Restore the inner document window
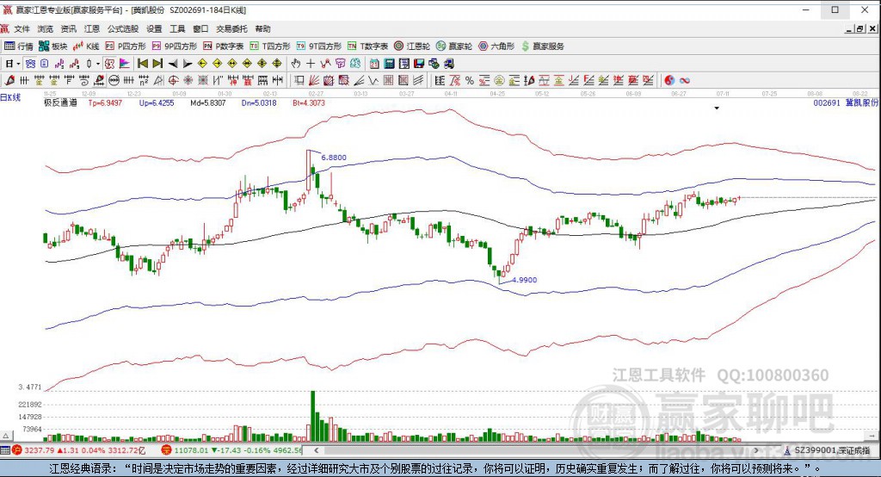This screenshot has height=477, width=881. tap(859, 28)
